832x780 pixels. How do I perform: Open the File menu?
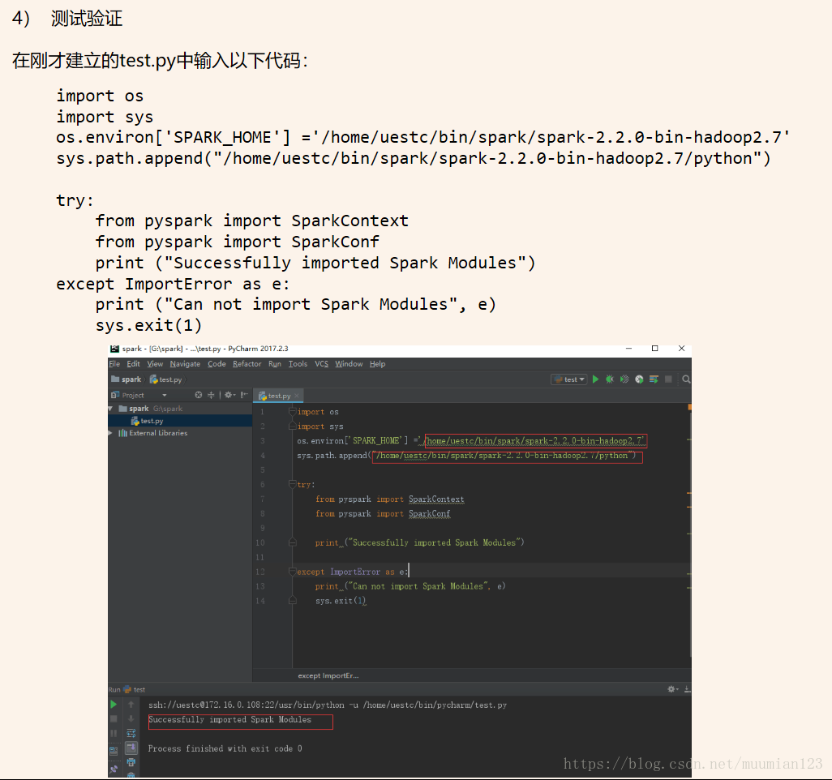tap(114, 364)
